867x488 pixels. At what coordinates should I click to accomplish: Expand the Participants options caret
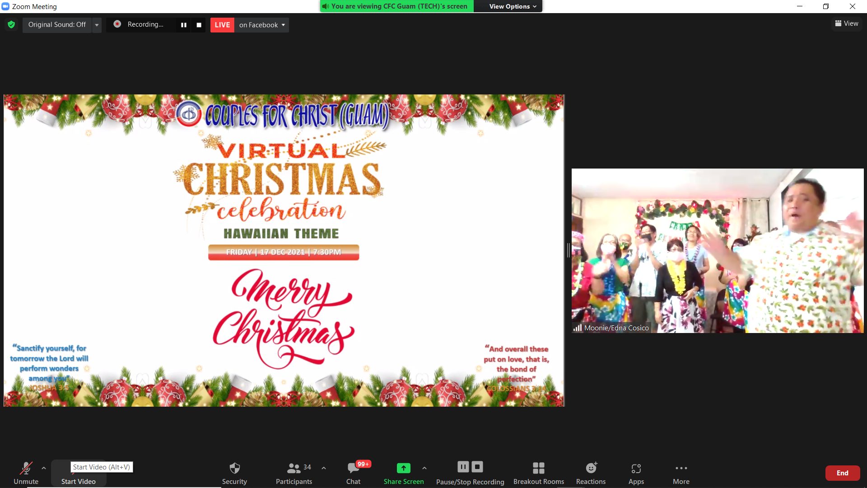coord(324,468)
